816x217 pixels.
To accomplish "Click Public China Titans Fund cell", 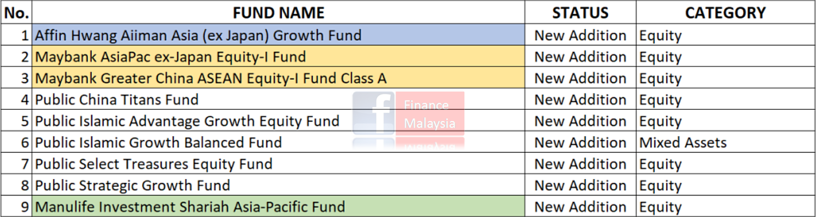I will pos(116,100).
